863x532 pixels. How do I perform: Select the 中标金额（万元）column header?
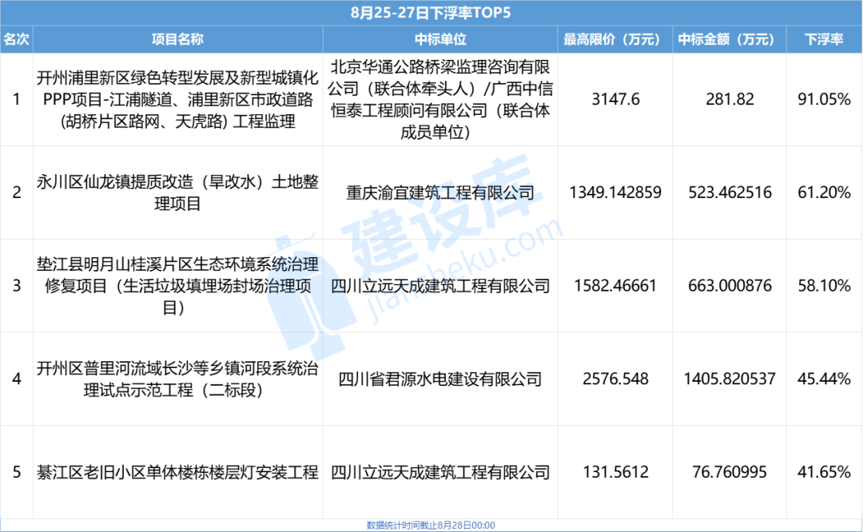[x=727, y=38]
